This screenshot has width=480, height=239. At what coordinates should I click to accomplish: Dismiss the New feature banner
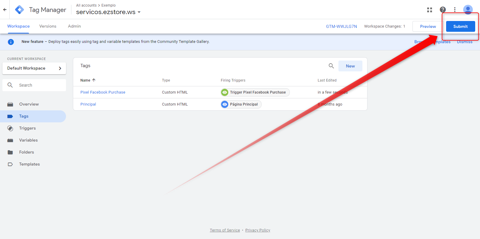[465, 42]
